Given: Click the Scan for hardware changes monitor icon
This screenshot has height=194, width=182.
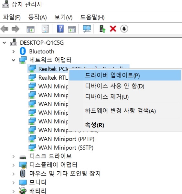Looking at the screenshot, I should click(87, 29).
